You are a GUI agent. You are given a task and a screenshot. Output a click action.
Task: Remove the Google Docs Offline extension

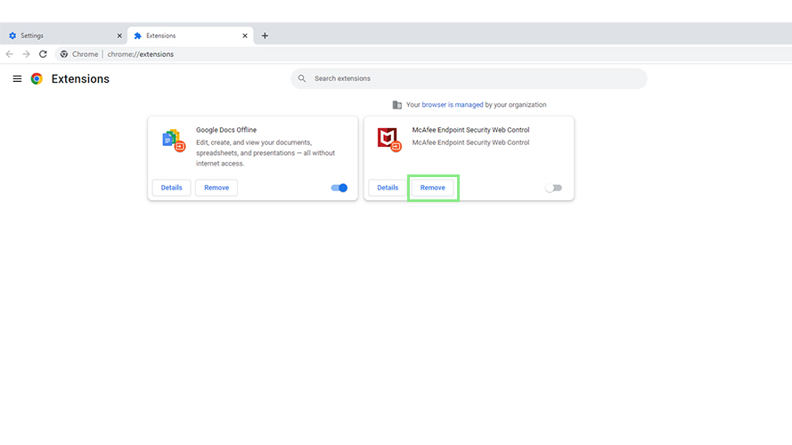coord(216,188)
